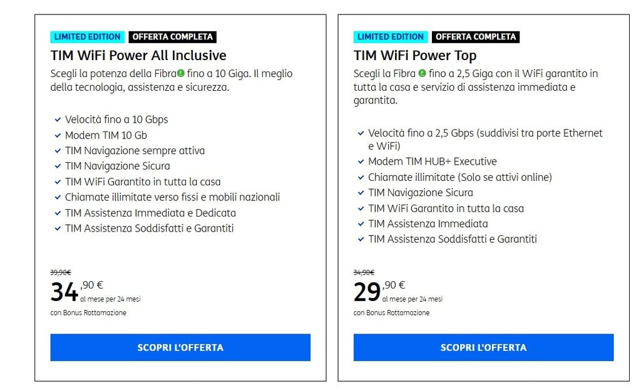The width and height of the screenshot is (641, 390).
Task: Click the crossed-out 39,90€ old price
Action: tap(61, 272)
